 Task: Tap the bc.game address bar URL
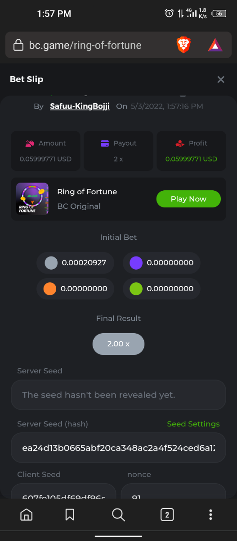pos(85,45)
